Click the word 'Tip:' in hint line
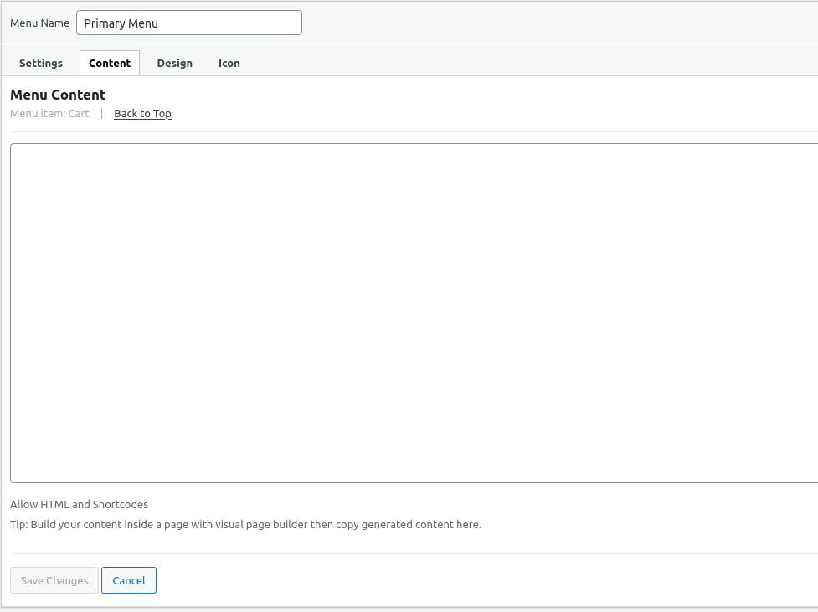 click(18, 524)
